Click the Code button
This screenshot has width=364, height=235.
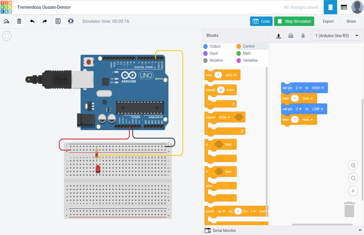tap(261, 21)
